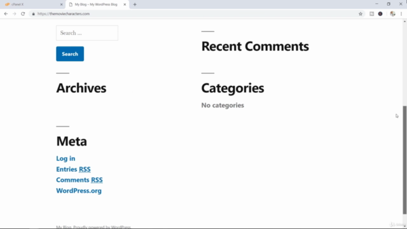Image resolution: width=407 pixels, height=229 pixels.
Task: Close the My Blog tab
Action: (125, 4)
